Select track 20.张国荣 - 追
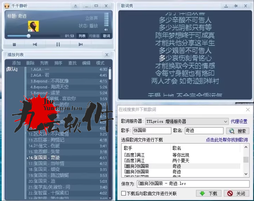254x201 pixels. (67, 181)
